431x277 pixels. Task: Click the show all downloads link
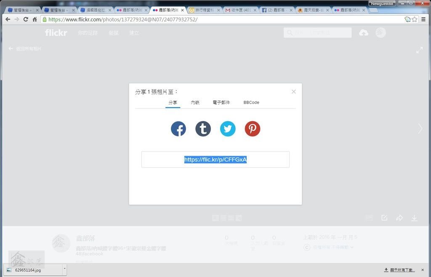[x=400, y=270]
